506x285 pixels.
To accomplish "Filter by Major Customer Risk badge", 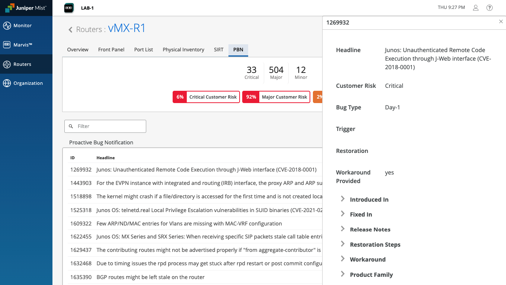I will point(276,97).
